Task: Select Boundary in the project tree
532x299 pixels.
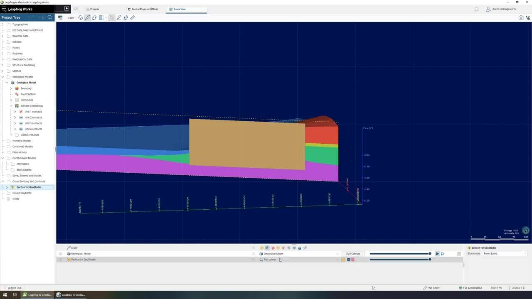Action: (26, 88)
